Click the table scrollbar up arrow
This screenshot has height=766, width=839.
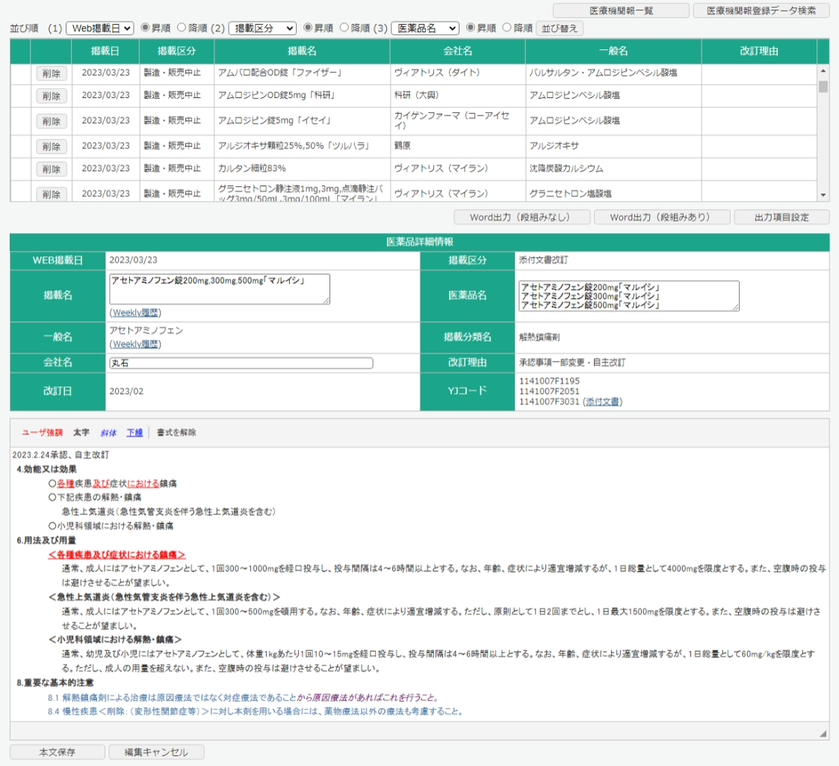(x=823, y=71)
